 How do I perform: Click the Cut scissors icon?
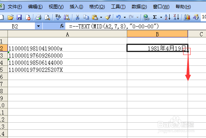77,17
